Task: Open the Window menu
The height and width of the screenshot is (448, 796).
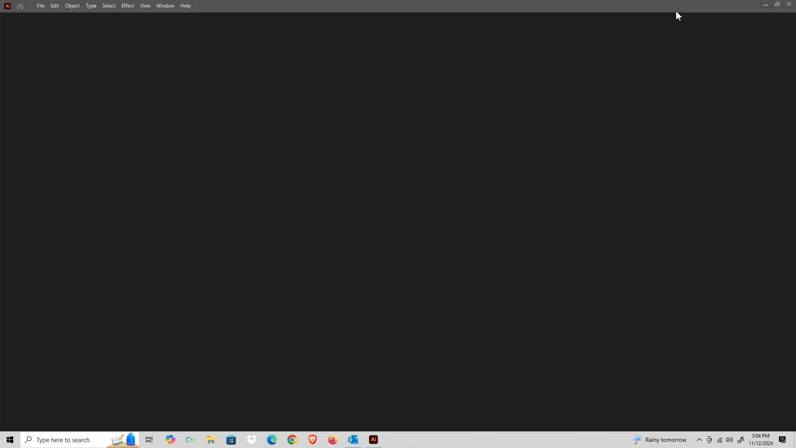Action: coord(165,6)
